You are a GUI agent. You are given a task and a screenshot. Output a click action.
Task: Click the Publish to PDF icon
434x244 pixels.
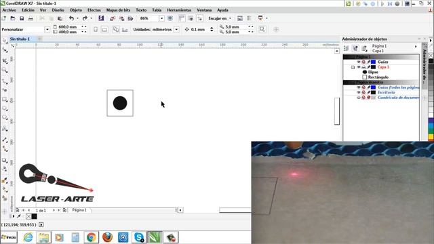[x=130, y=18]
